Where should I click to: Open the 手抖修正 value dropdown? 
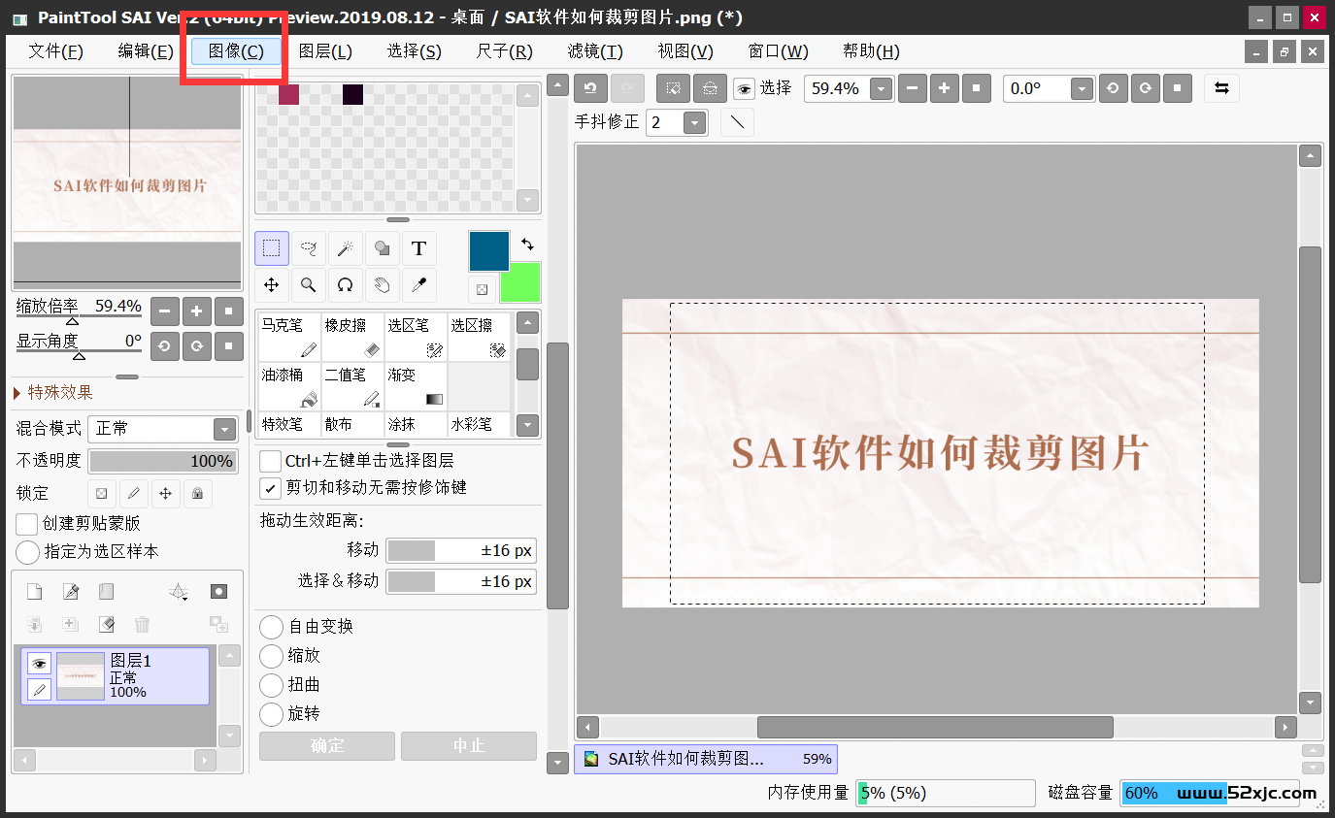[694, 123]
